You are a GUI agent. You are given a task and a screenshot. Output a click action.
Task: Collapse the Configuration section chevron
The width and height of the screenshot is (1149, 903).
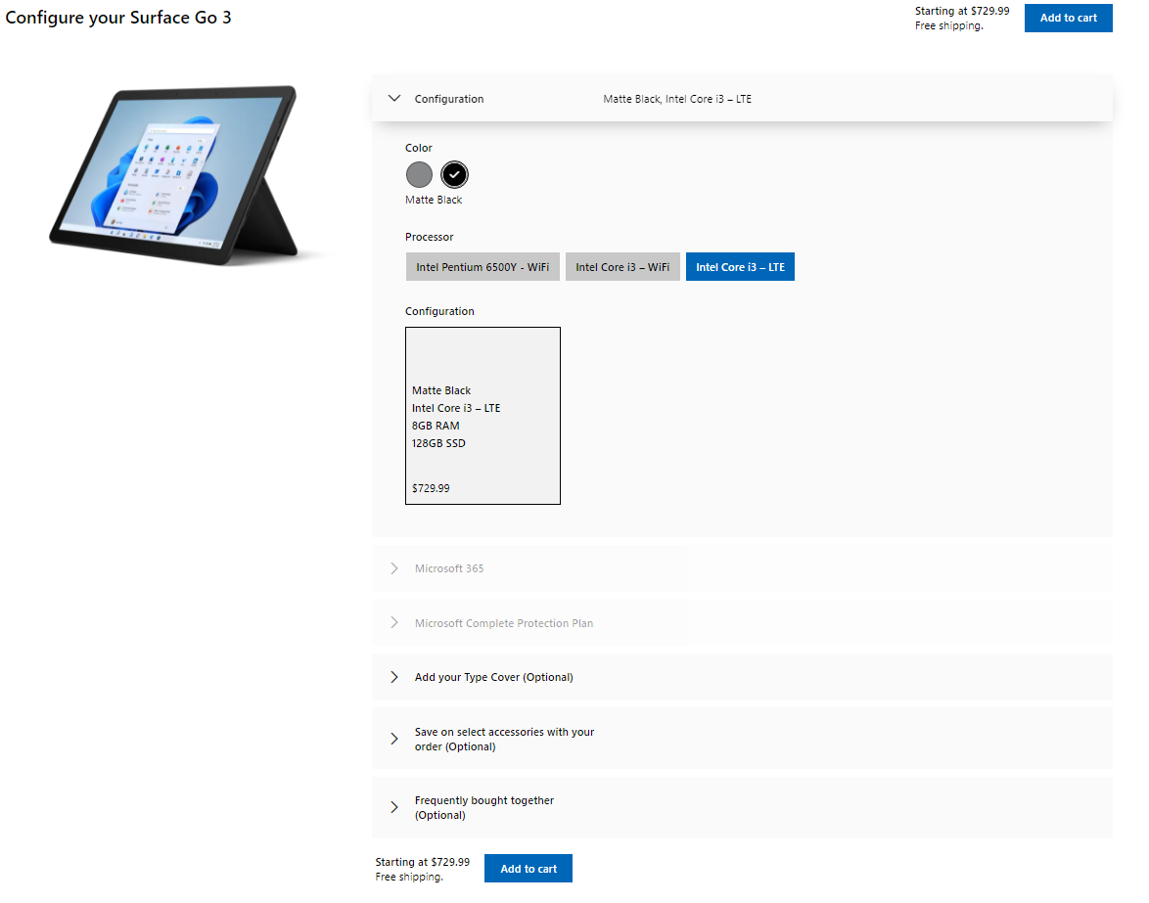tap(394, 98)
